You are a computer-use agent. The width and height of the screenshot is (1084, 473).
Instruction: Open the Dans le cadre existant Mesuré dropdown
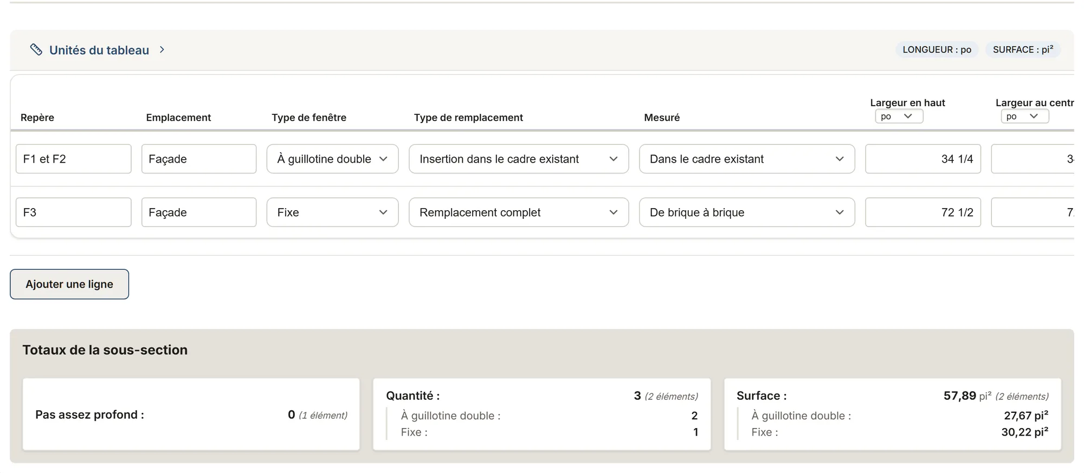(747, 159)
